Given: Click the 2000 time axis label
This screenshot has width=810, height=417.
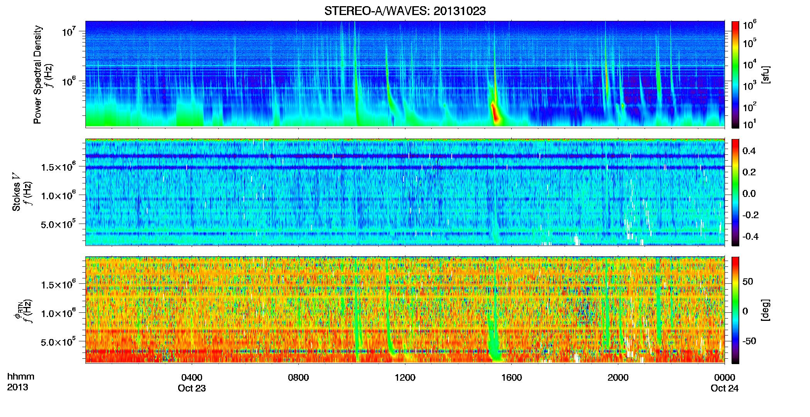Looking at the screenshot, I should [618, 377].
